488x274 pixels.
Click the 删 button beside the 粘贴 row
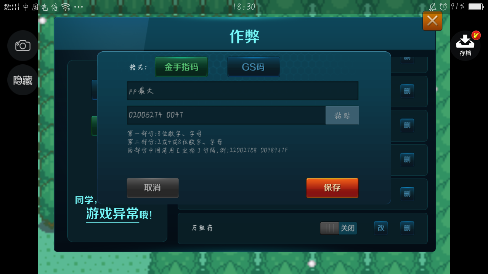click(407, 125)
